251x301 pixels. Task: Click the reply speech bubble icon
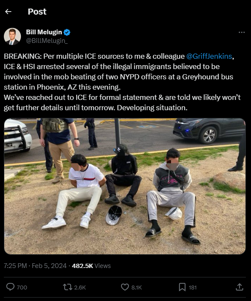tap(10, 287)
